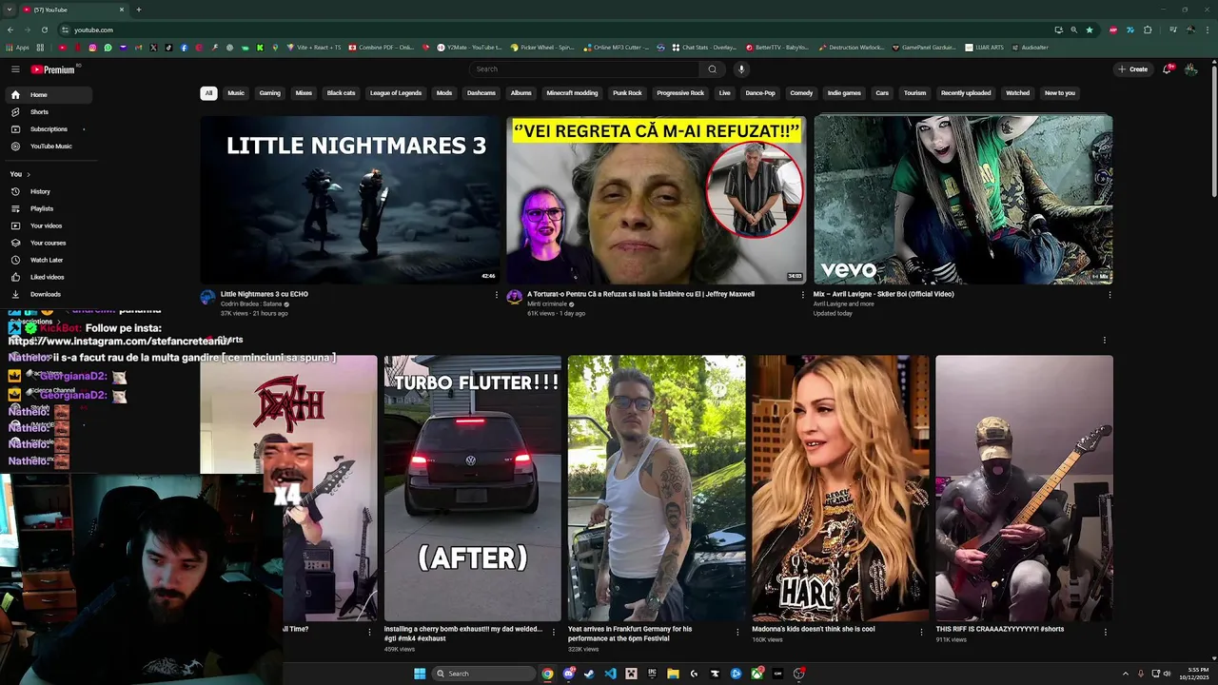1218x685 pixels.
Task: Click the Create button
Action: (1133, 69)
